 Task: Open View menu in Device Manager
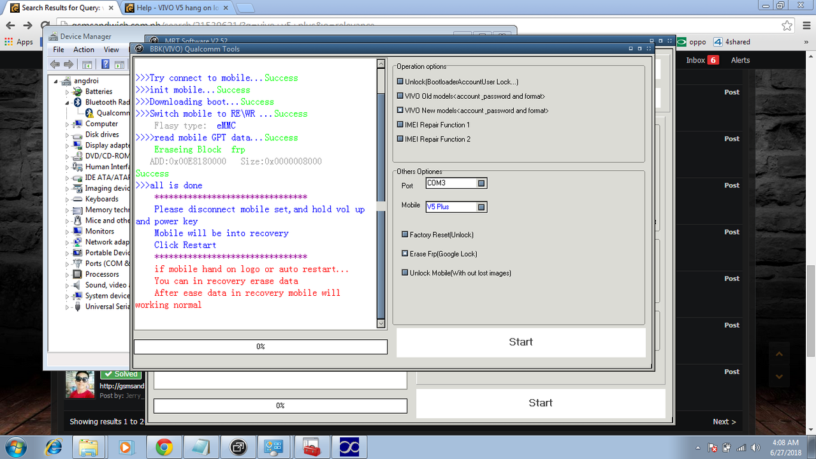pyautogui.click(x=112, y=50)
